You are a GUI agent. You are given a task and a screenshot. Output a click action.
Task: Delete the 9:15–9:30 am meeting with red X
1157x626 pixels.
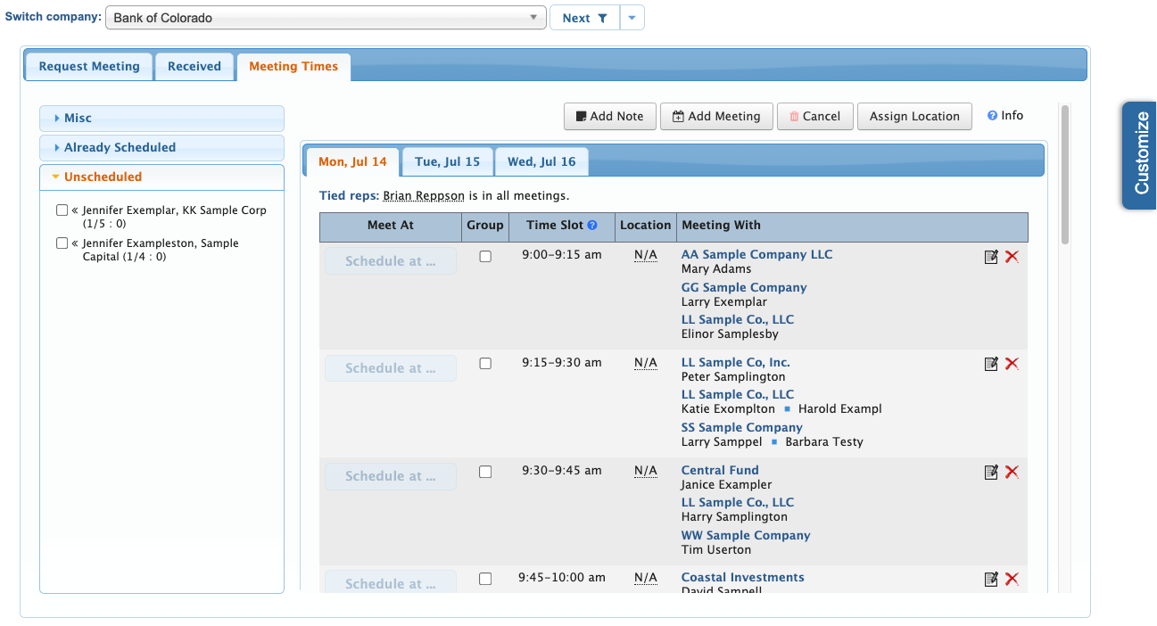pyautogui.click(x=1012, y=364)
